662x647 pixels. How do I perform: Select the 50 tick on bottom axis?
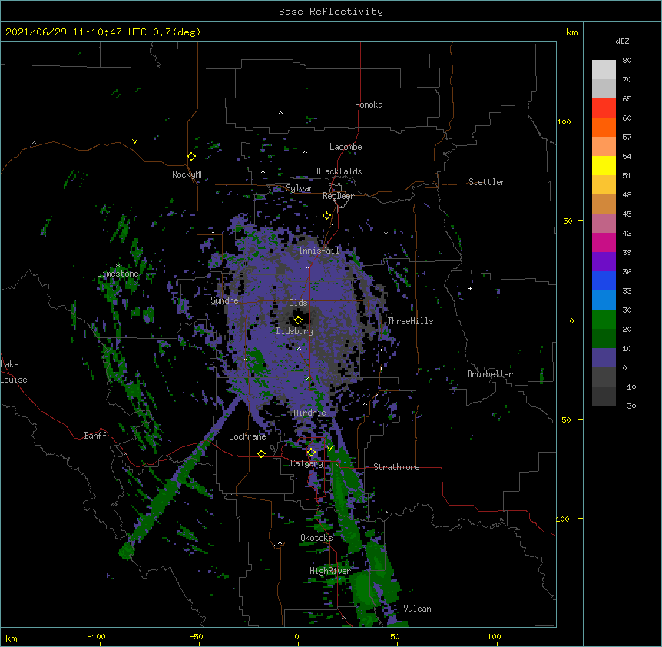click(396, 637)
